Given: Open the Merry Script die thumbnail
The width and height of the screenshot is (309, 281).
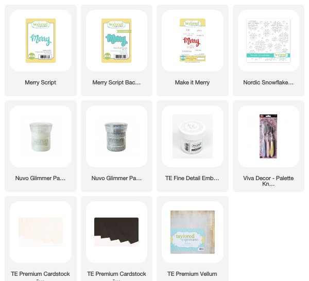Looking at the screenshot, I should [x=41, y=41].
